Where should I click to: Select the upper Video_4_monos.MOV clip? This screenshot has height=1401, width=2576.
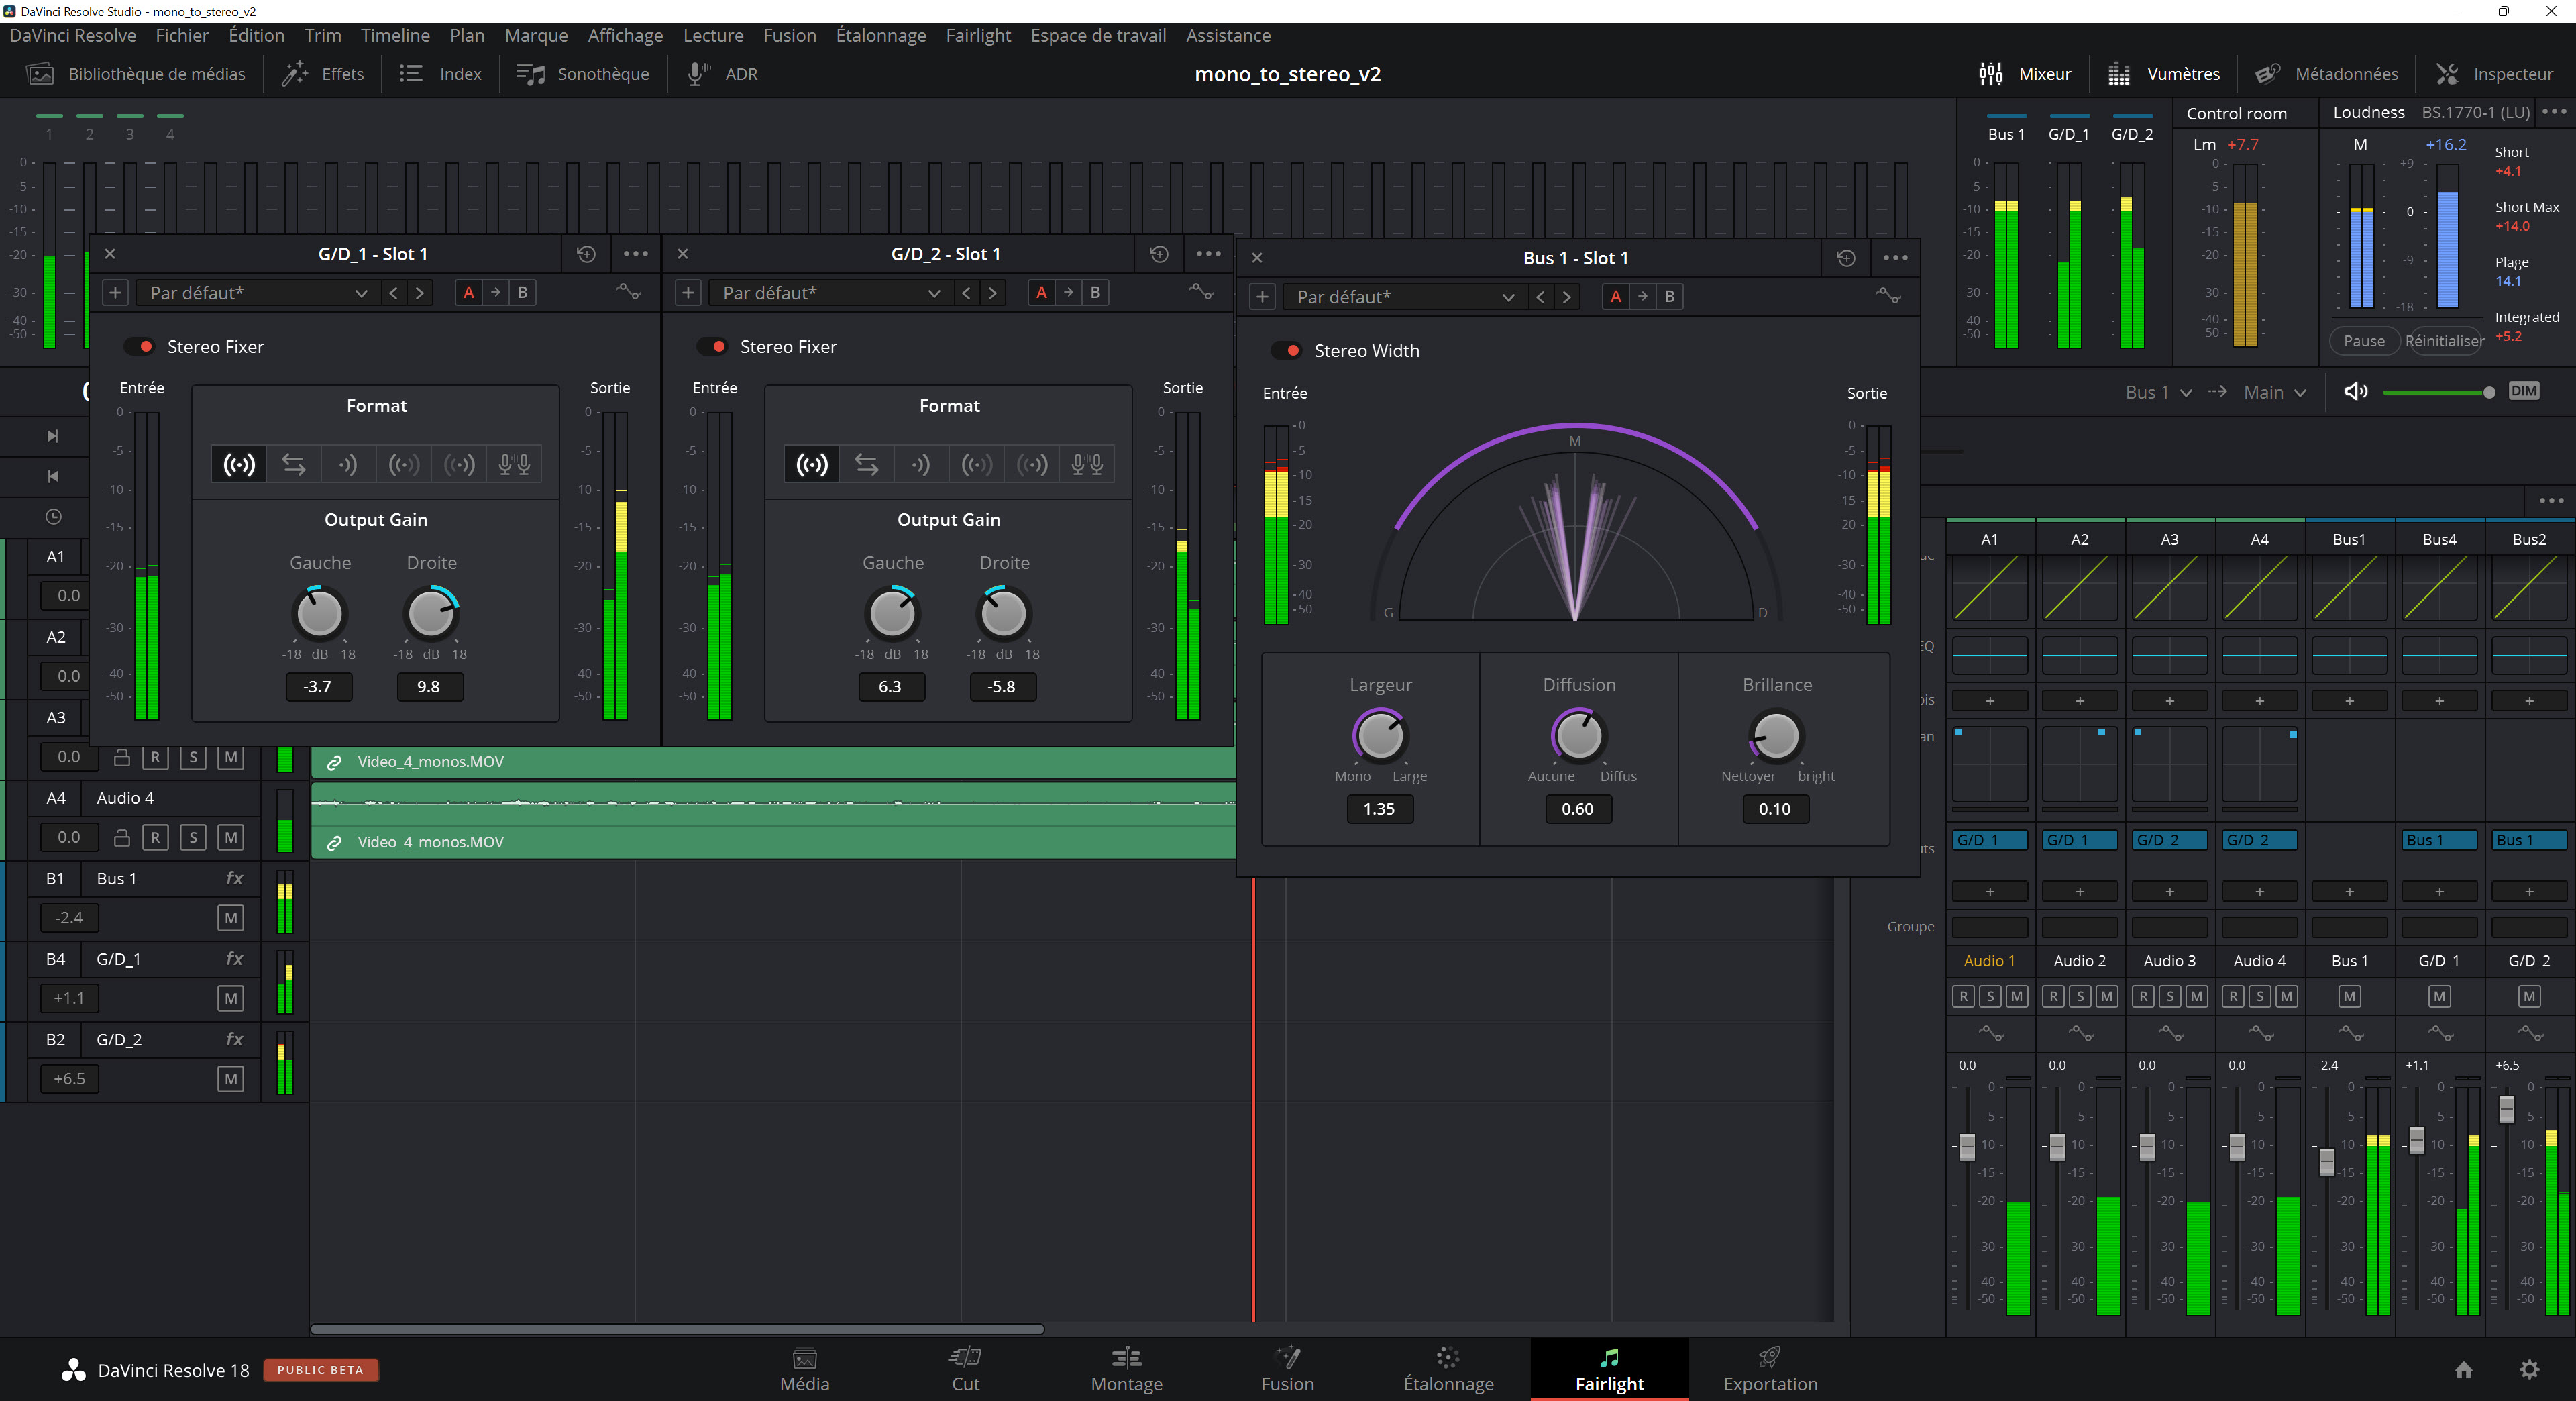773,762
